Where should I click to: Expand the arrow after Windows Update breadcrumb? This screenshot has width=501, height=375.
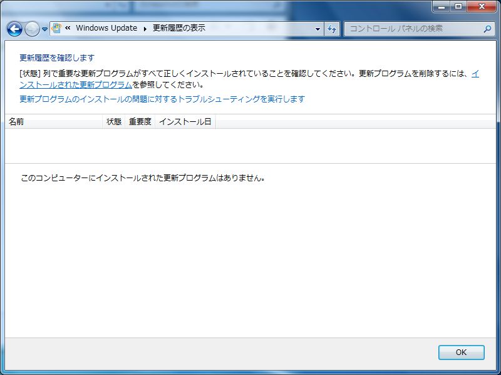pos(145,29)
